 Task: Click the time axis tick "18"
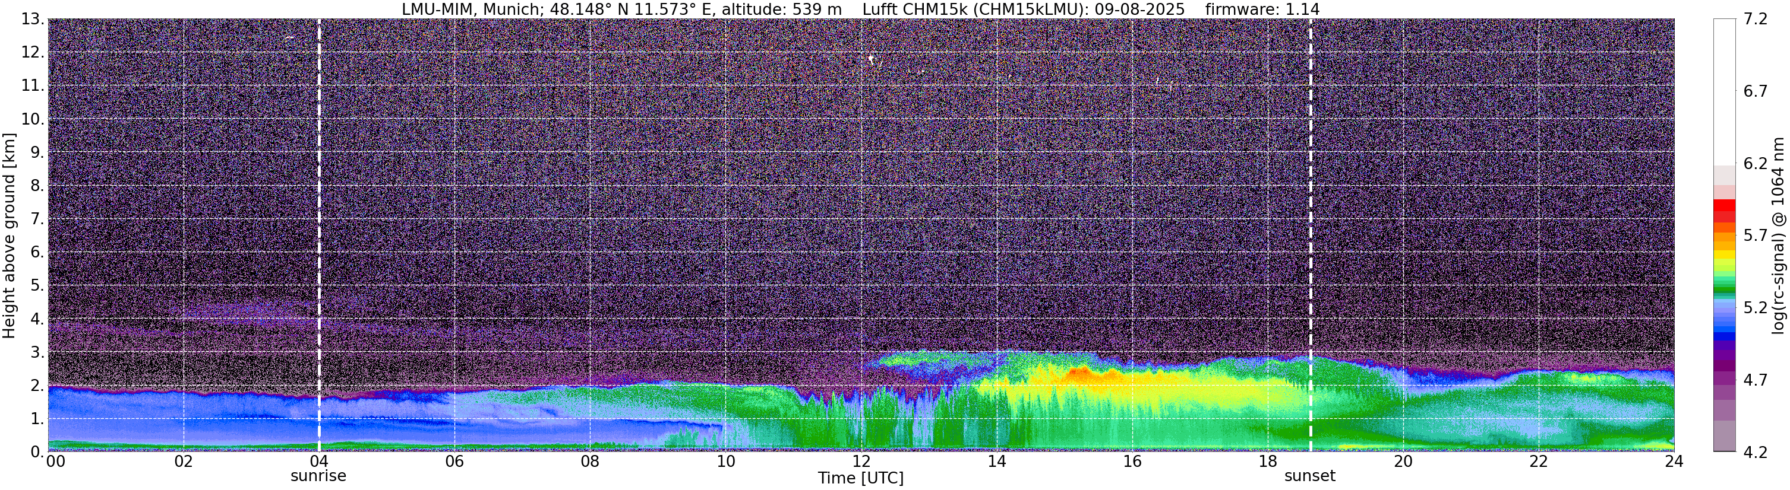(1267, 462)
